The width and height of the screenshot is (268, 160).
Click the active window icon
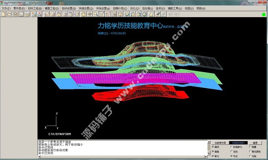114,14
